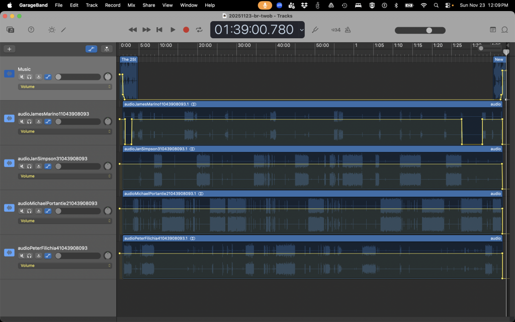Image resolution: width=515 pixels, height=322 pixels.
Task: Open the Track menu
Action: (92, 5)
